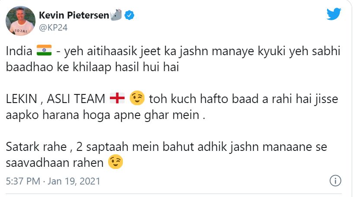Viewport: 353px width, 197px height.
Task: Click the Satark rahe line of text
Action: point(167,147)
